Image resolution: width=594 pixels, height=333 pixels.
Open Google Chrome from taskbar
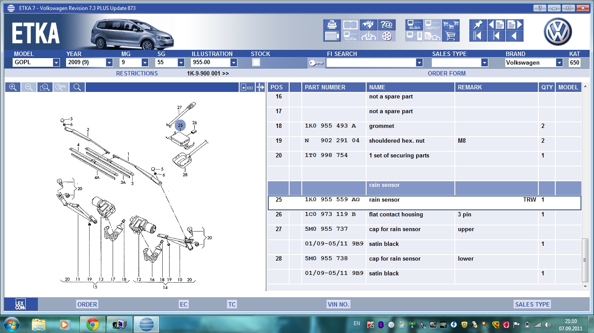click(x=92, y=324)
